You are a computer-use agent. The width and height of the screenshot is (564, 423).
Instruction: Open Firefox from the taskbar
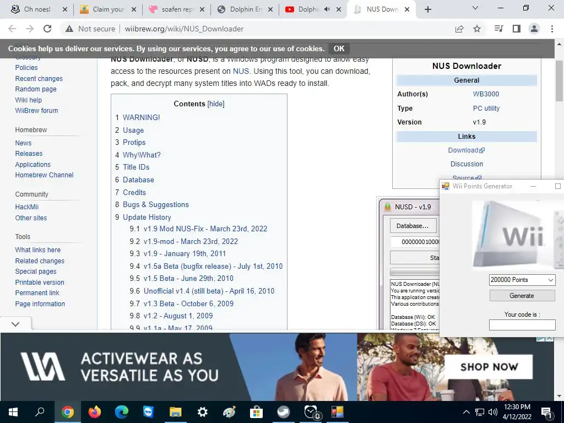[x=95, y=412]
